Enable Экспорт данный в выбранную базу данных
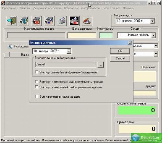The image size is (162, 143). [x=37, y=72]
